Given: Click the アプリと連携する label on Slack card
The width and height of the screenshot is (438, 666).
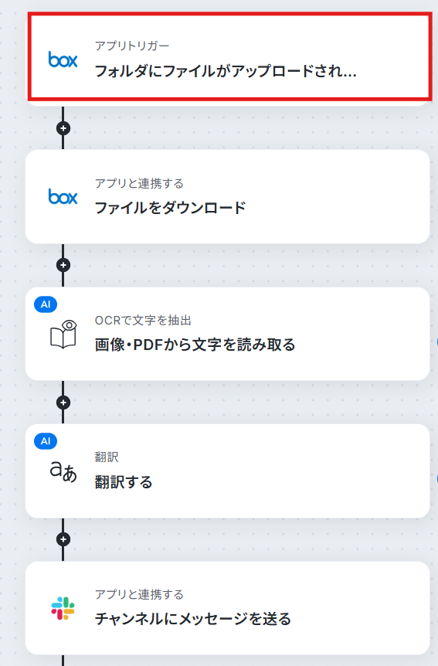Looking at the screenshot, I should click(x=139, y=594).
